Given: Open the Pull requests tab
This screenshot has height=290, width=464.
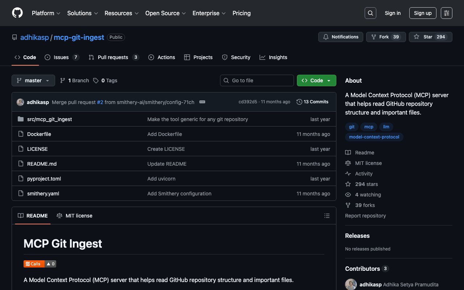Looking at the screenshot, I should point(113,57).
